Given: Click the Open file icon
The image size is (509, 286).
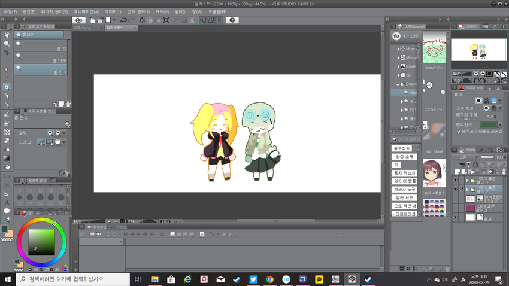Looking at the screenshot, I should (100, 20).
